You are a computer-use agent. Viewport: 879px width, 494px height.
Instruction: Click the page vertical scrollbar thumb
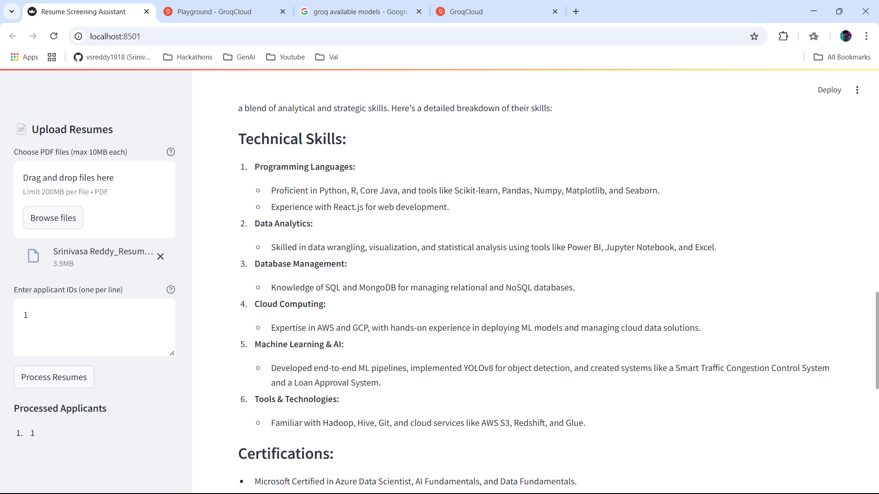click(877, 341)
